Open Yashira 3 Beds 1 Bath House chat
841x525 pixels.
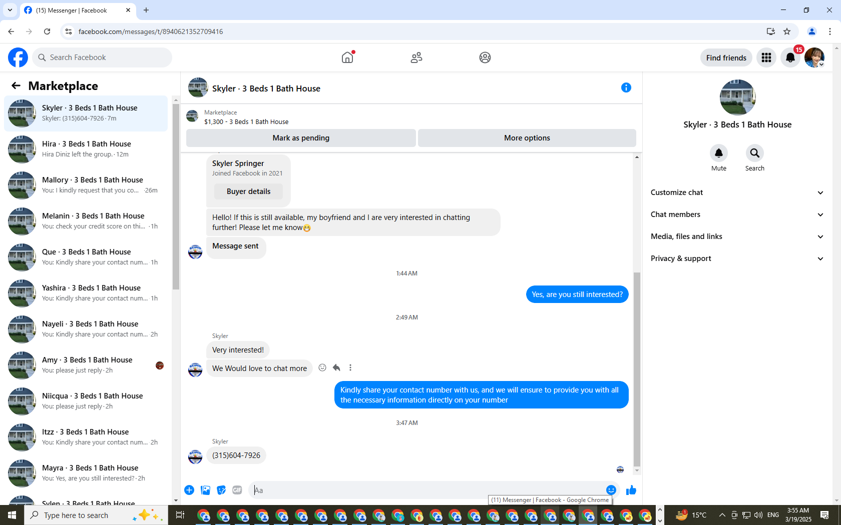86,293
